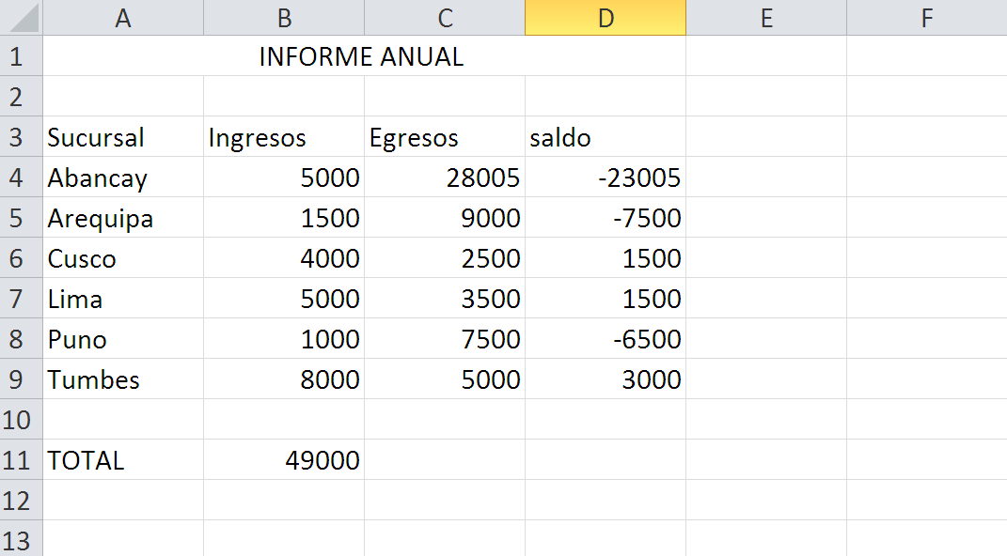Select the Sucursal heading cell
This screenshot has height=556, width=1007.
click(x=122, y=138)
